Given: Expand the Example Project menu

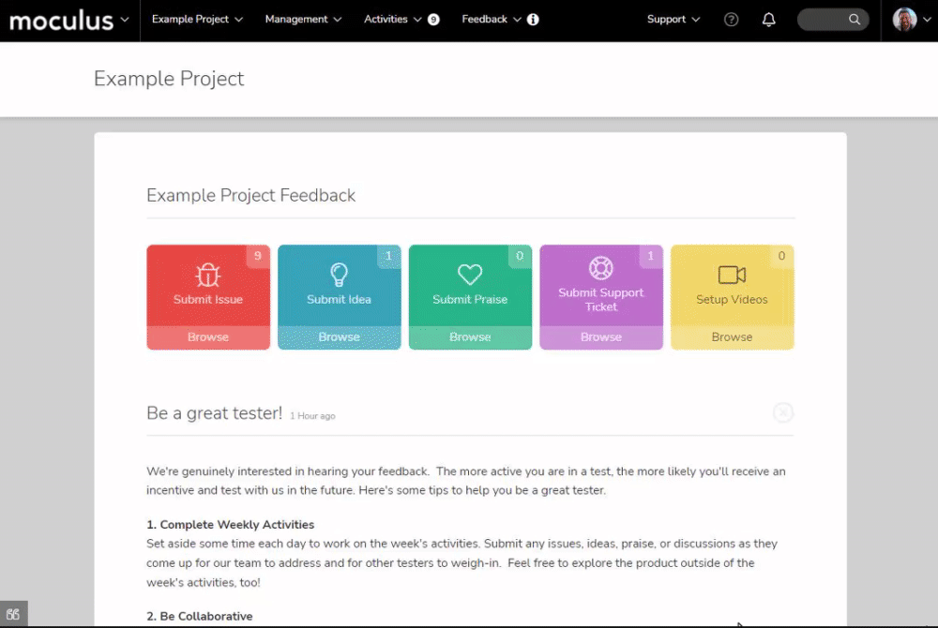Looking at the screenshot, I should (x=197, y=20).
